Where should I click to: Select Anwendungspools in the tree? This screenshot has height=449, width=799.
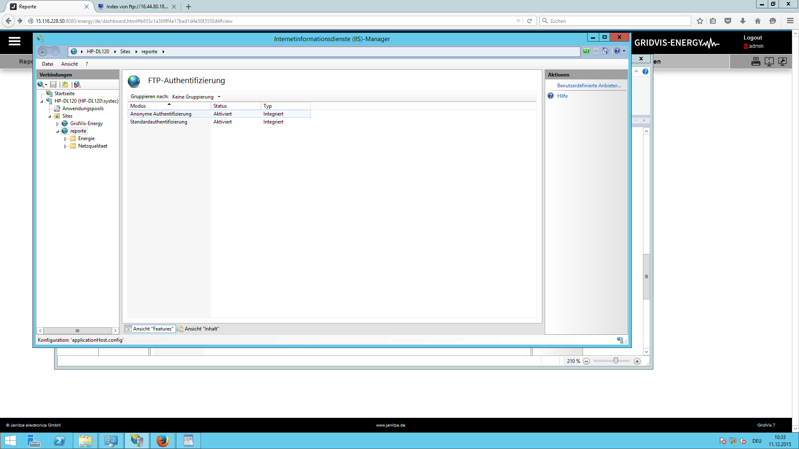pyautogui.click(x=83, y=109)
